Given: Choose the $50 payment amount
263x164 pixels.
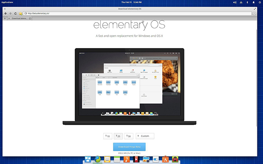Looking at the screenshot, I should (x=129, y=136).
